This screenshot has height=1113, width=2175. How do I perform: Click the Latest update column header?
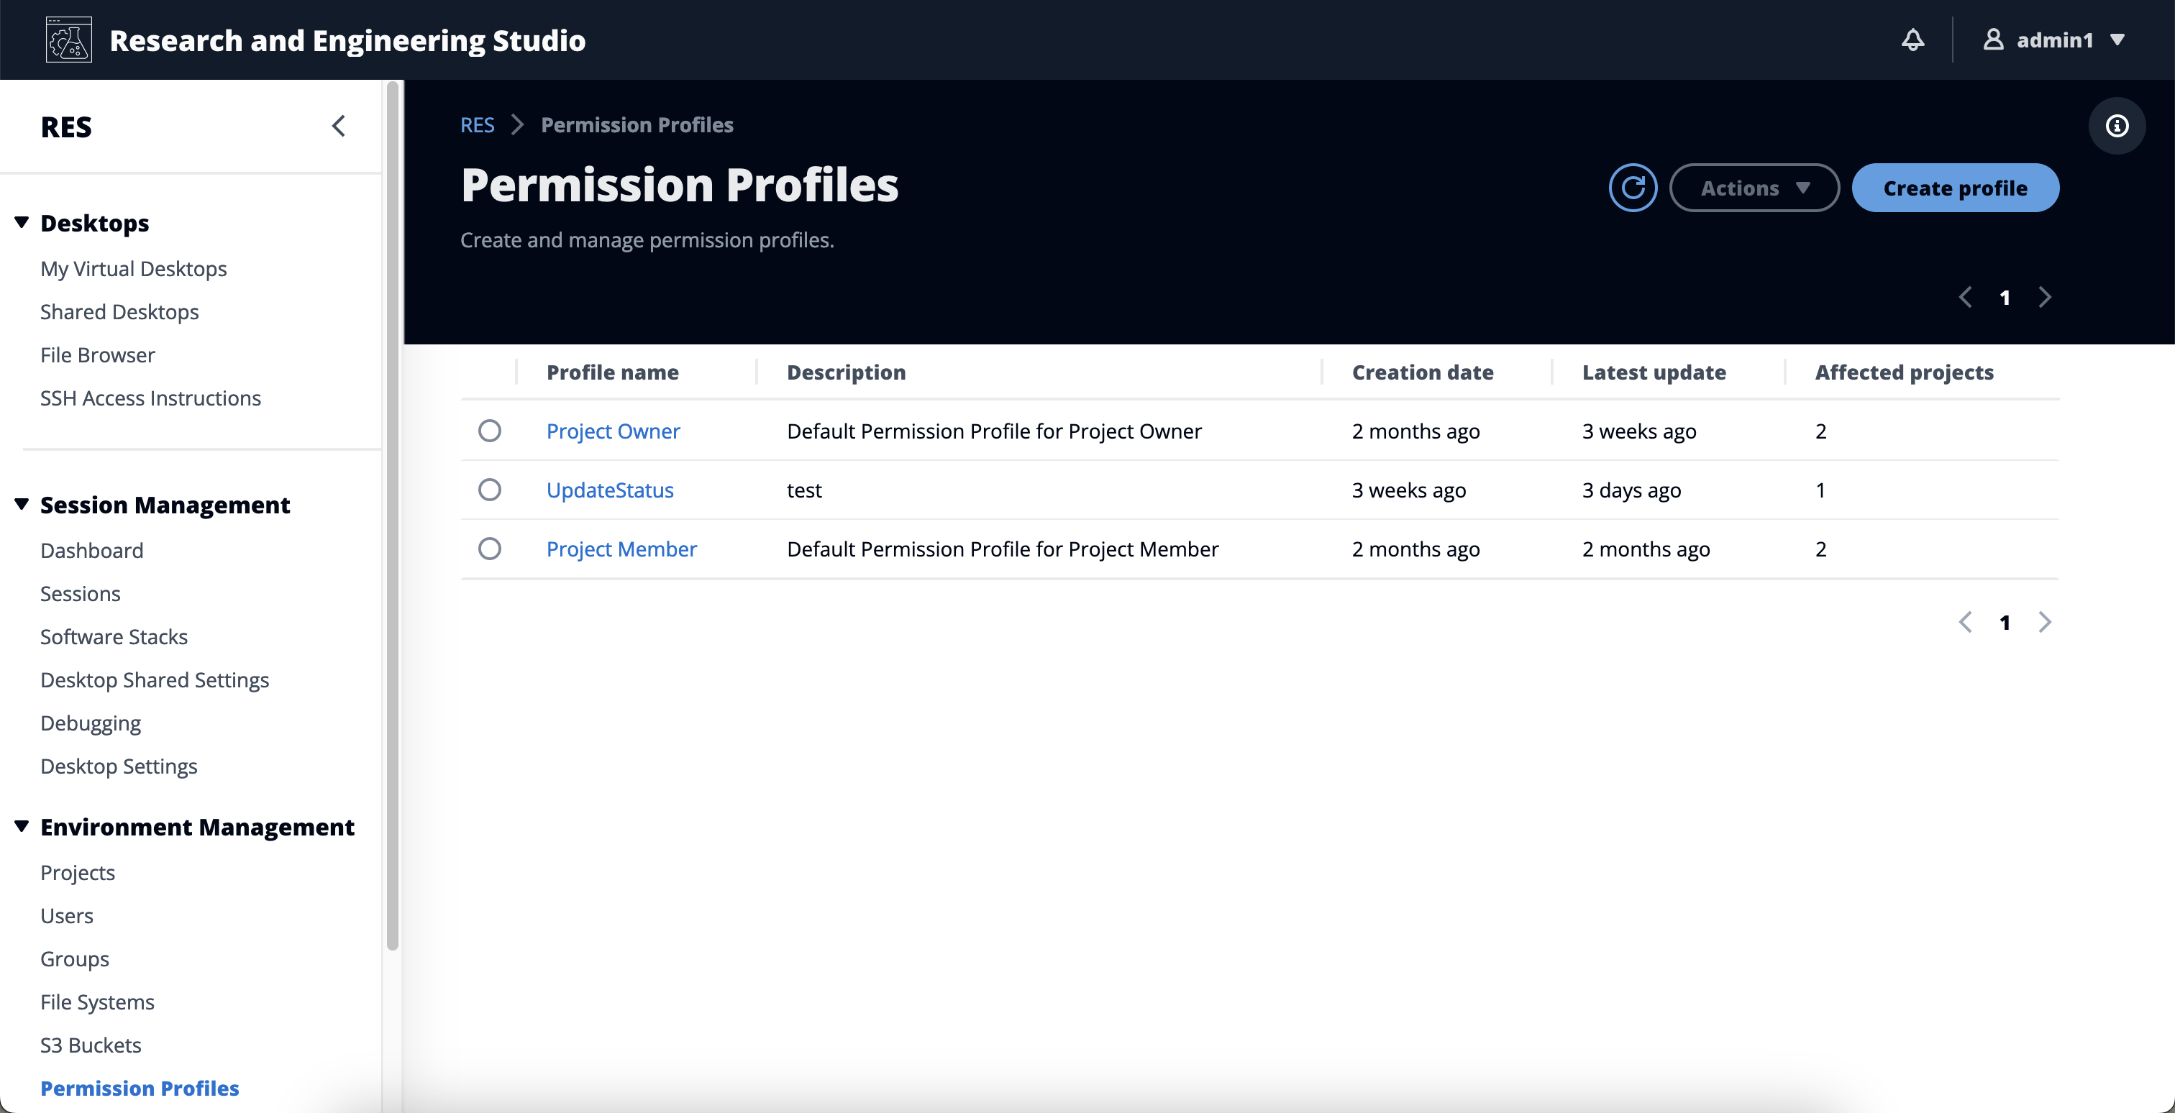pyautogui.click(x=1654, y=371)
